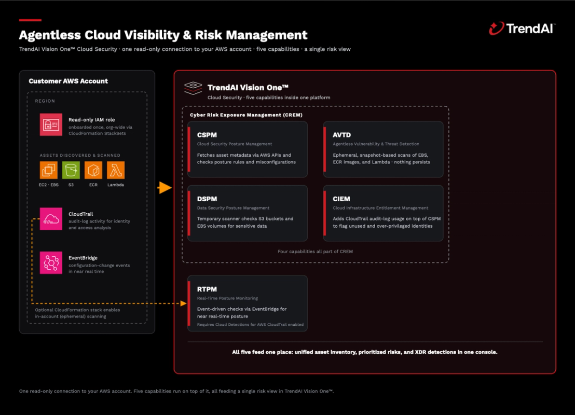Select the ECR container icon
This screenshot has width=575, height=415.
coord(93,170)
